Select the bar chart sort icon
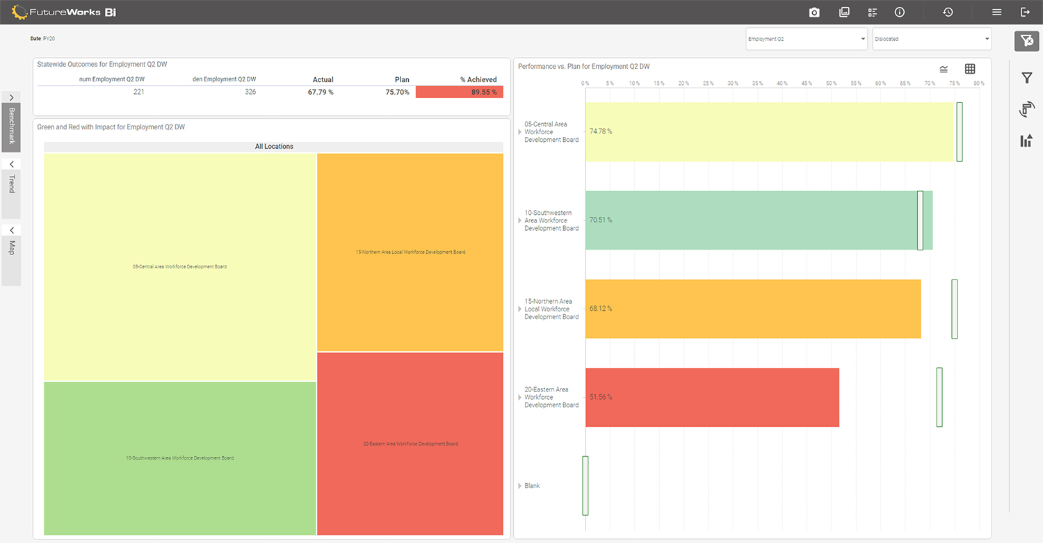Viewport: 1043px width, 543px height. [x=1026, y=140]
